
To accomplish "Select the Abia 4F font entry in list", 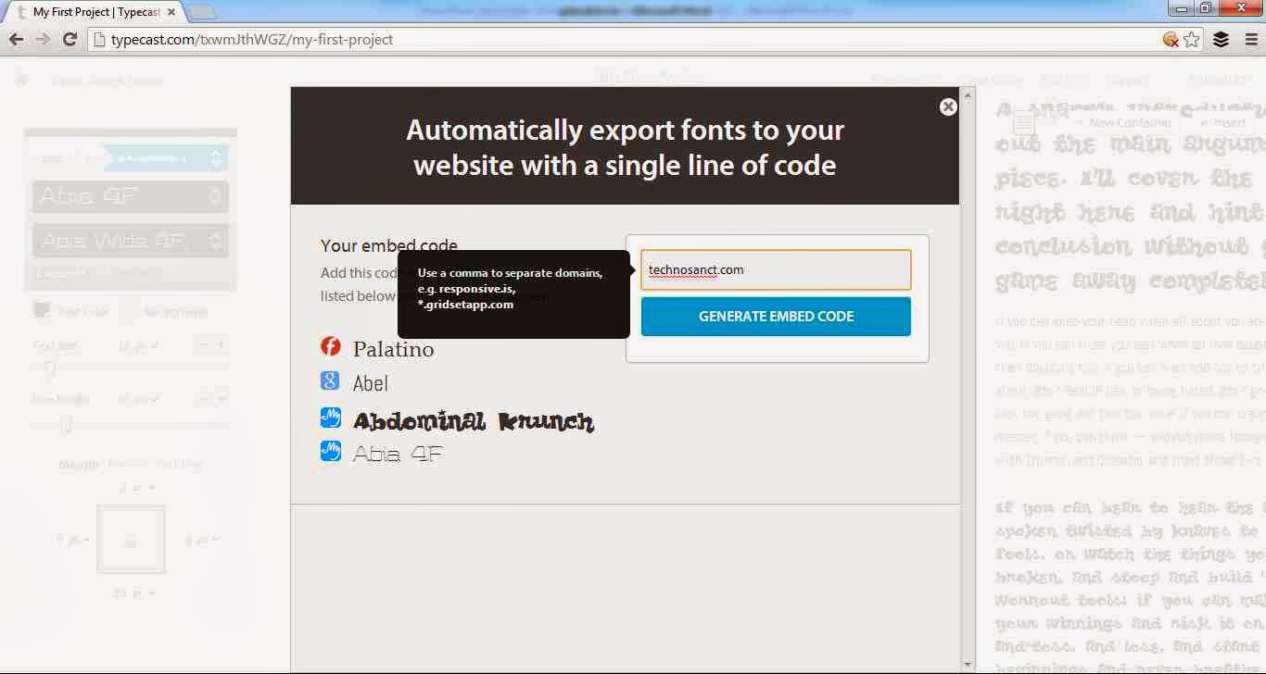I will [398, 454].
